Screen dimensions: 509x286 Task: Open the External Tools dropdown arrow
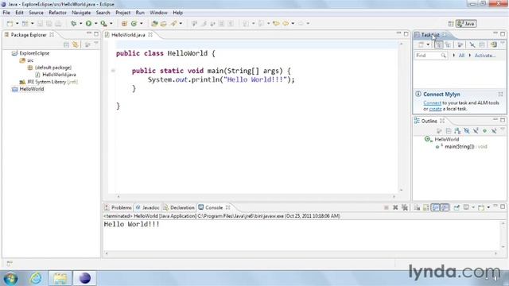111,23
